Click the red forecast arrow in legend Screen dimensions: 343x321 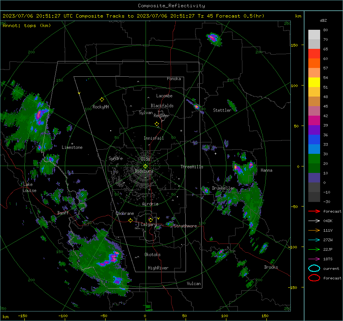pos(314,211)
